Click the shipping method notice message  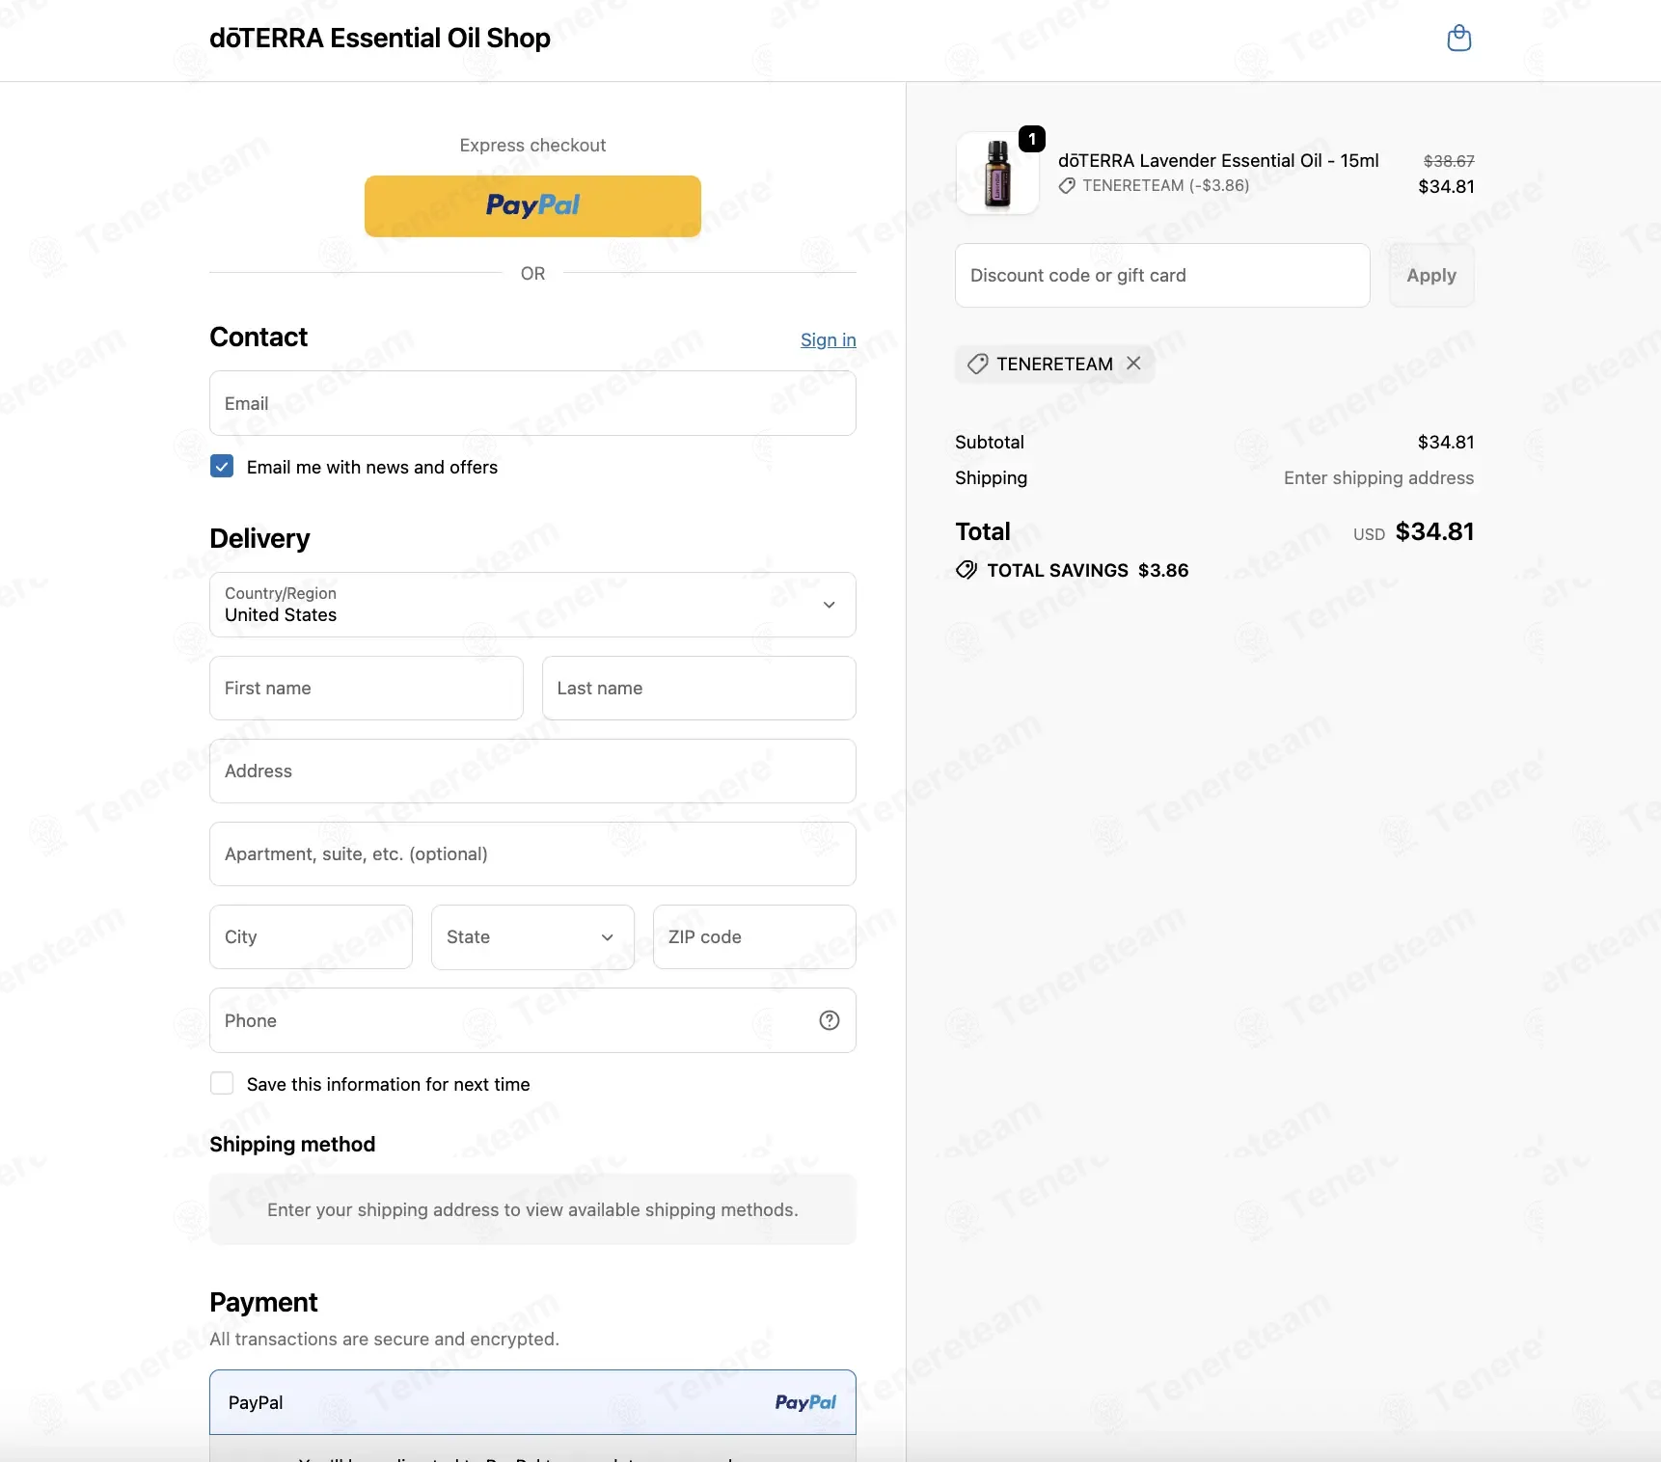(x=532, y=1209)
